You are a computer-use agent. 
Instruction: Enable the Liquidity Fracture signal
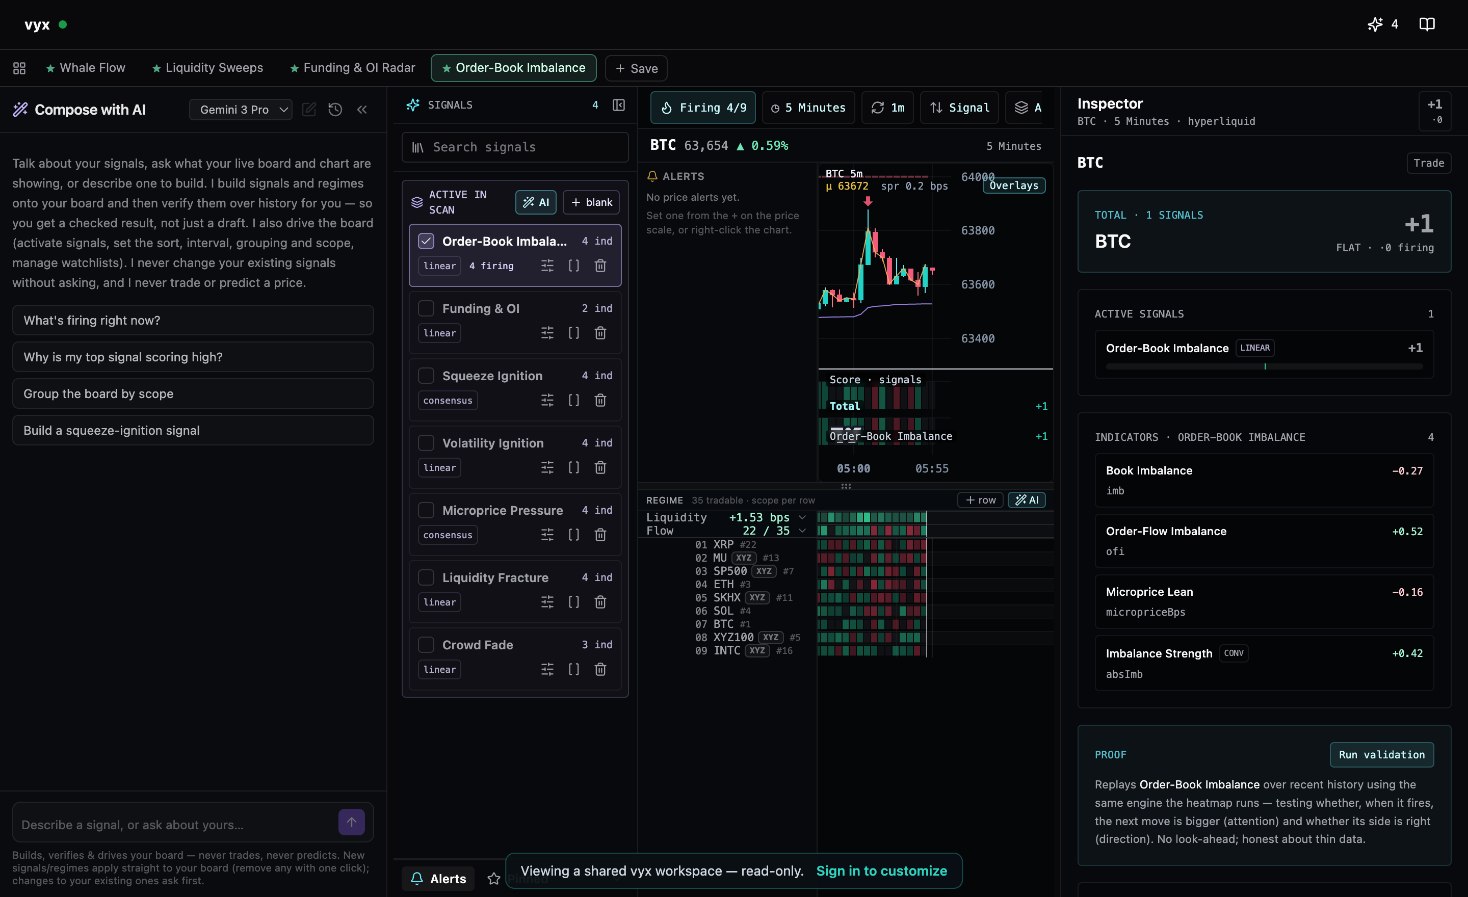coord(426,578)
